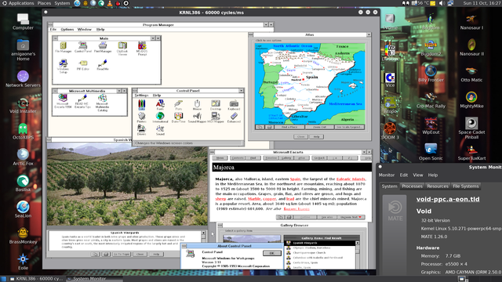Click the gallery list scrollbar up arrow

tap(358, 243)
